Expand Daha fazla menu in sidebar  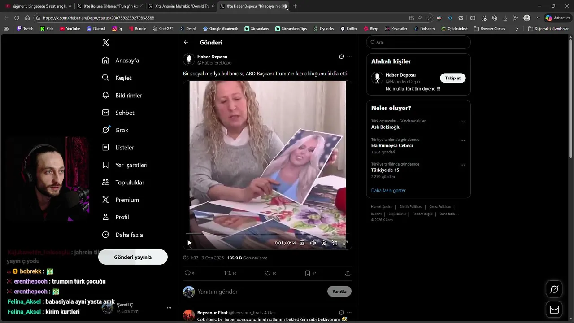(x=122, y=235)
